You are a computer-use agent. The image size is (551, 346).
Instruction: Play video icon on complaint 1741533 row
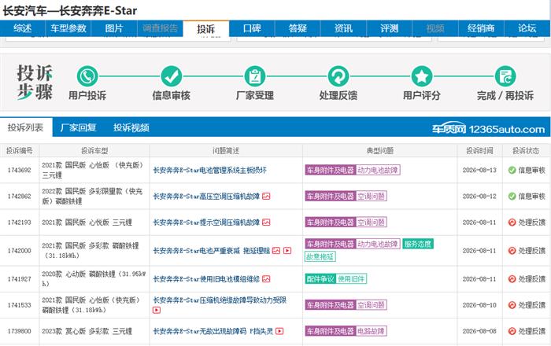tap(157, 310)
